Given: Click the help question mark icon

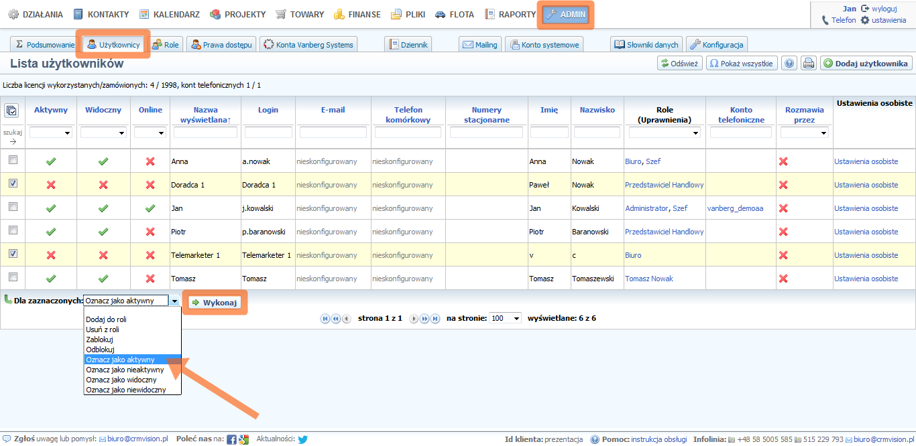Looking at the screenshot, I should pyautogui.click(x=789, y=64).
